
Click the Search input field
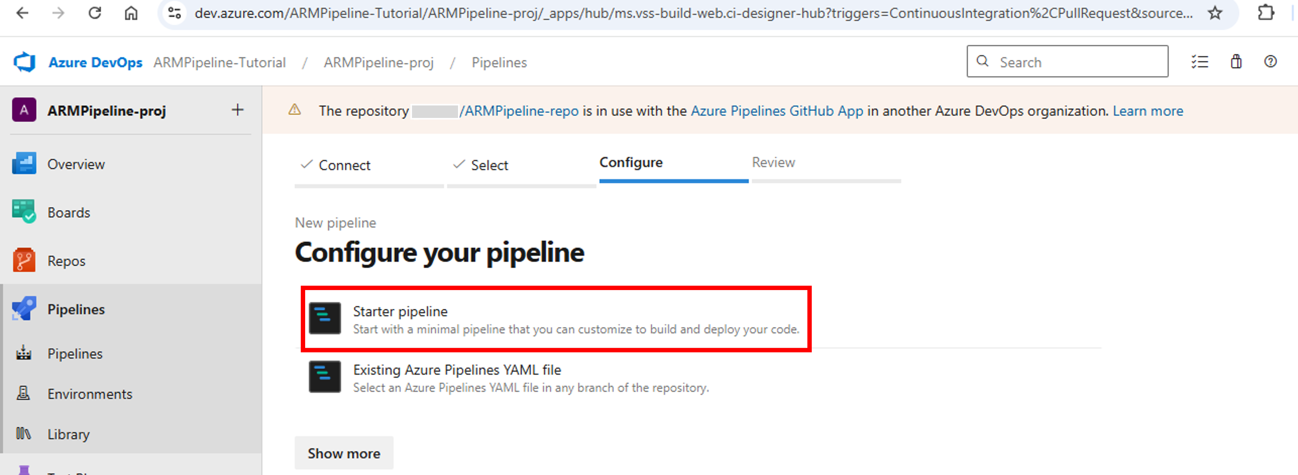1068,61
